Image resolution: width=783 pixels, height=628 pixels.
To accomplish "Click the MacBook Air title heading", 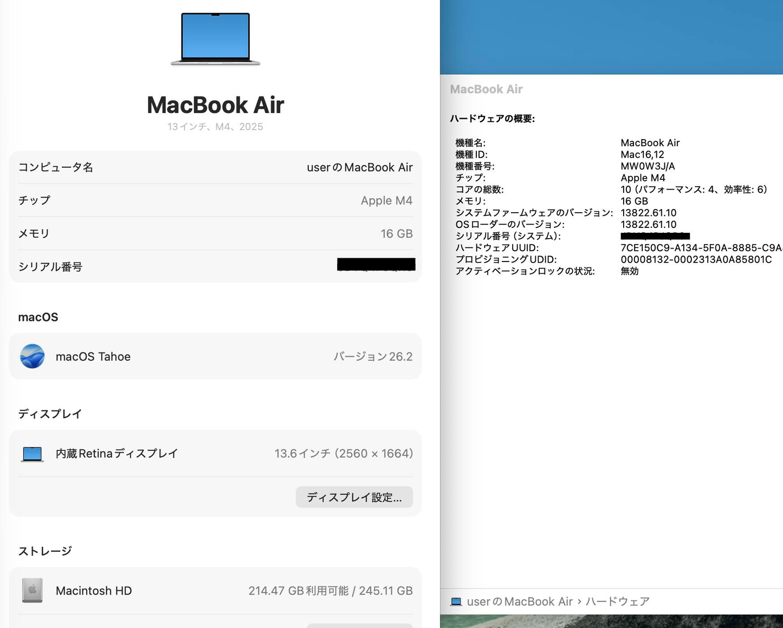I will point(216,105).
